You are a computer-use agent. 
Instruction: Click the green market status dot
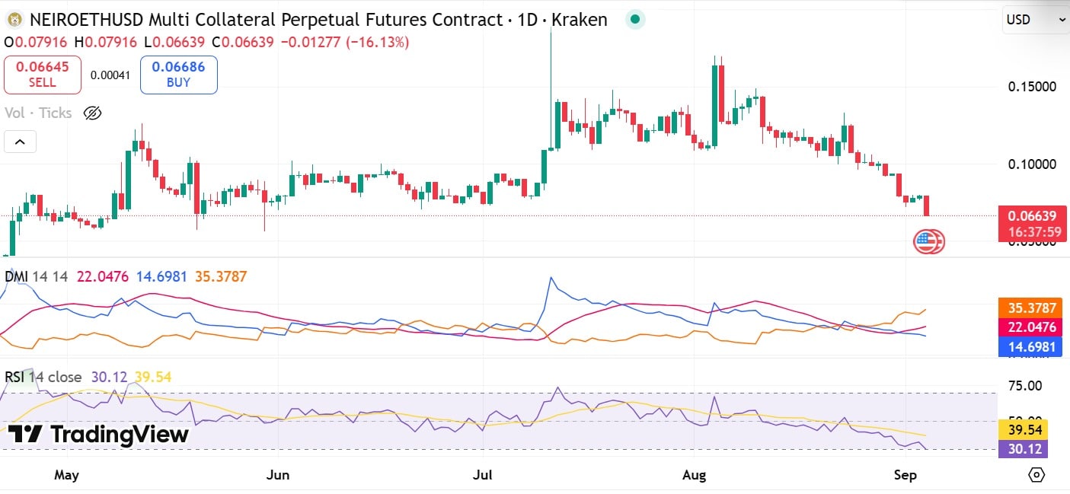pyautogui.click(x=634, y=19)
